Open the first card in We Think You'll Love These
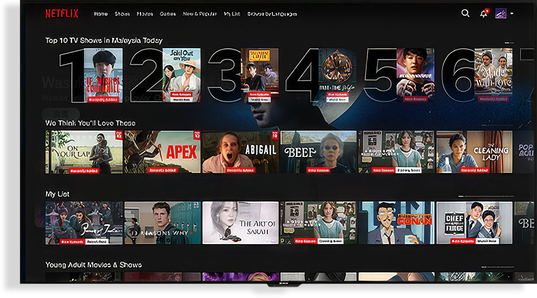Image resolution: width=537 pixels, height=298 pixels. pos(84,152)
